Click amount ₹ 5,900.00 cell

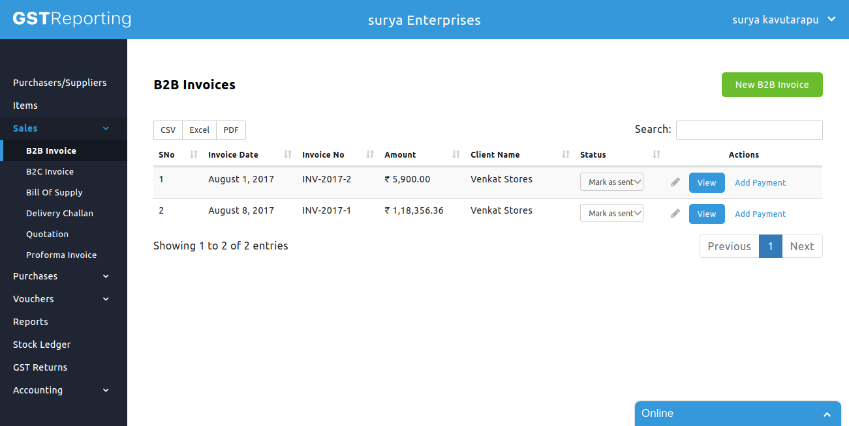[x=407, y=179]
